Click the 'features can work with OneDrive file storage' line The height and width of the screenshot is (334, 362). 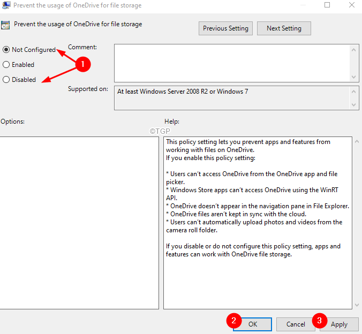(229, 254)
